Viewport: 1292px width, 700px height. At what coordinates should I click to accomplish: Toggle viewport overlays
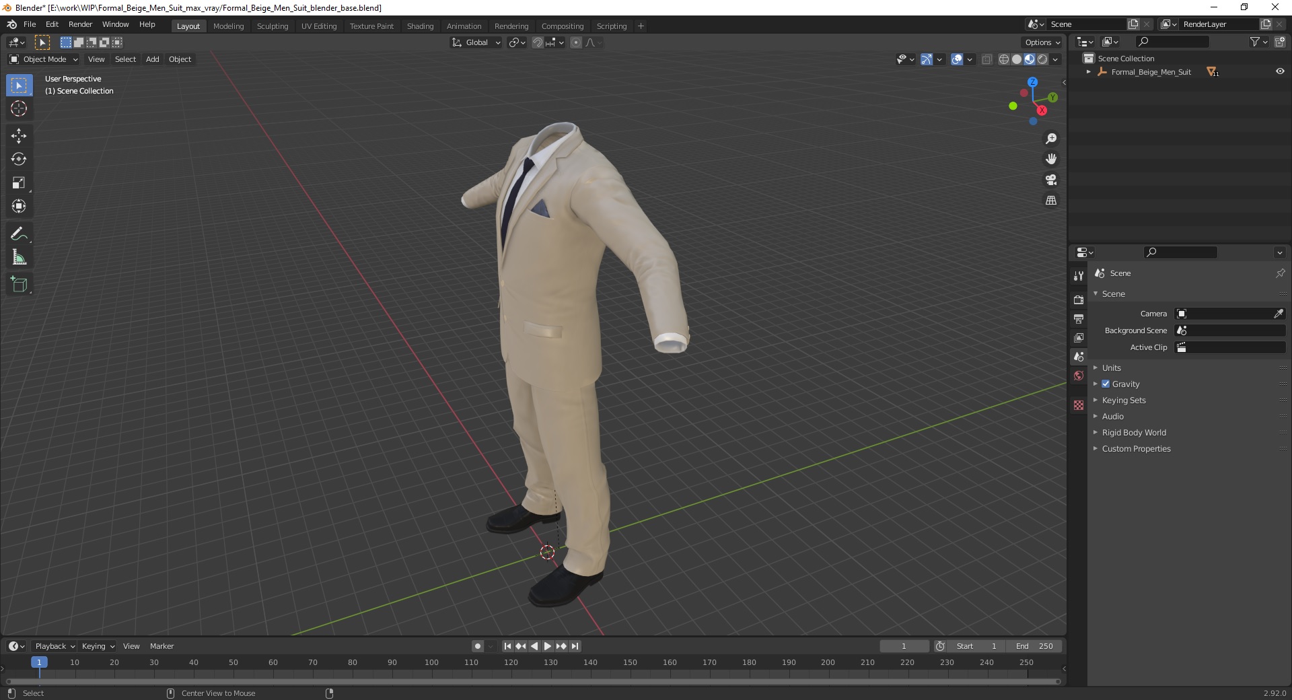(x=957, y=59)
